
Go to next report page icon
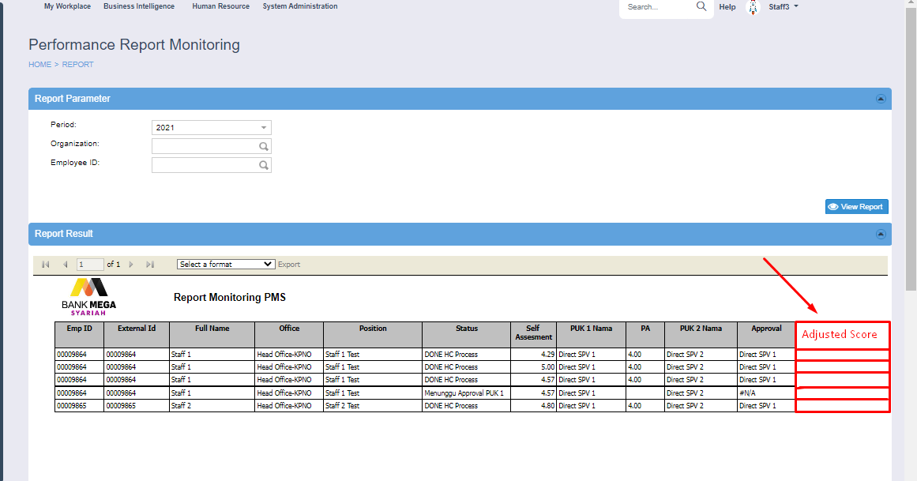pos(131,265)
